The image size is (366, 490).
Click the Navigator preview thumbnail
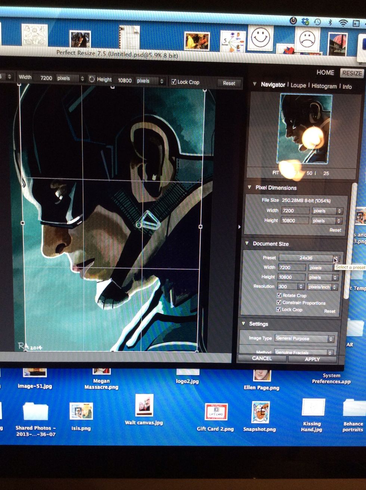pos(304,129)
